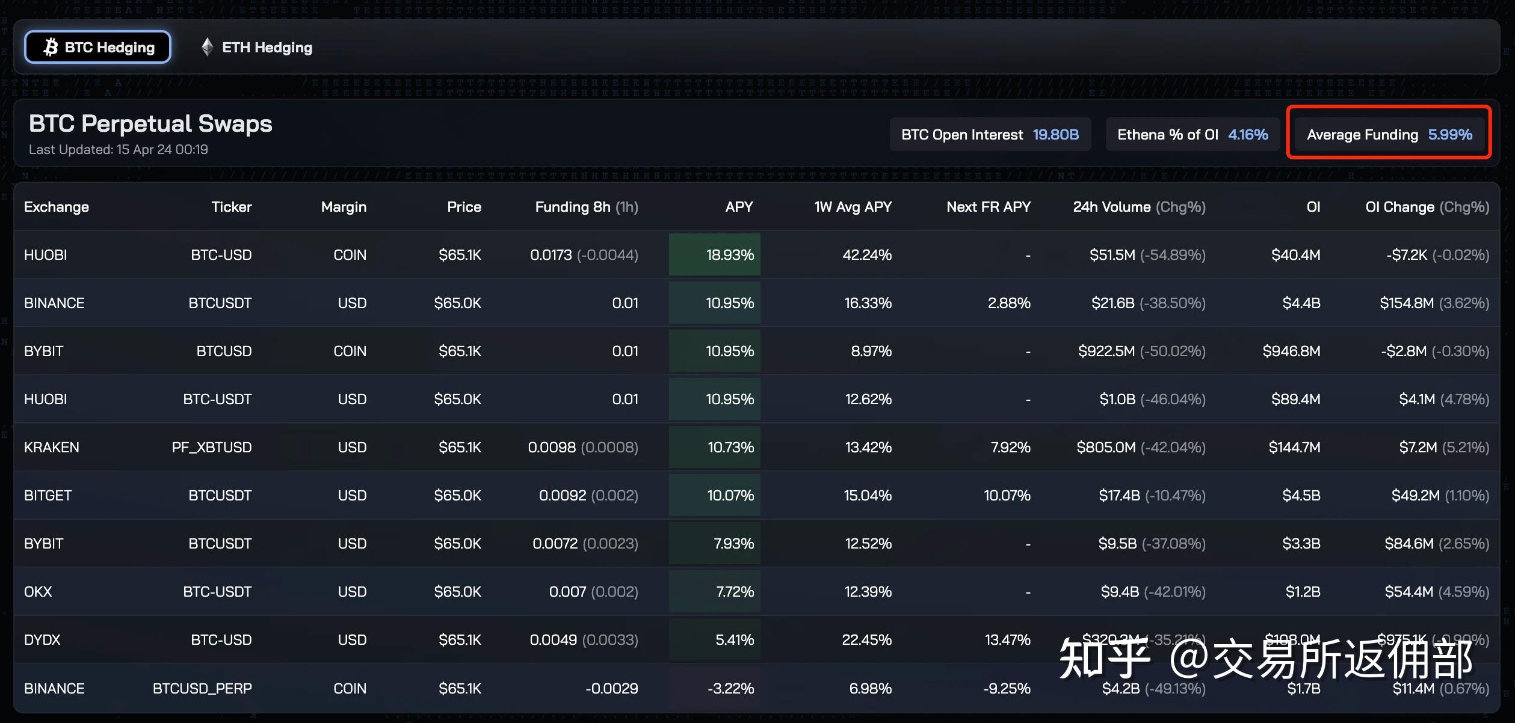
Task: Click the $40.4M open interest cell
Action: coord(1296,255)
